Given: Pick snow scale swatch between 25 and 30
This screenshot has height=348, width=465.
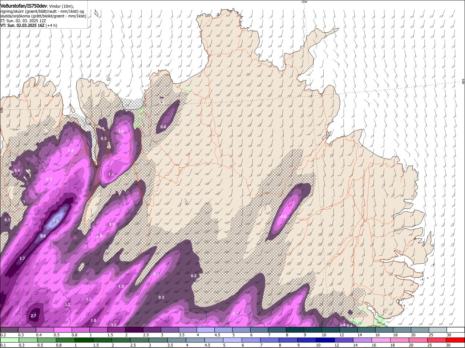Looking at the screenshot, I should 438,329.
